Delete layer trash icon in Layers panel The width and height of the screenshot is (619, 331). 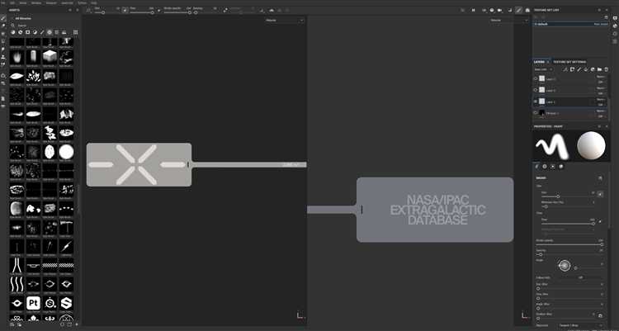[607, 69]
